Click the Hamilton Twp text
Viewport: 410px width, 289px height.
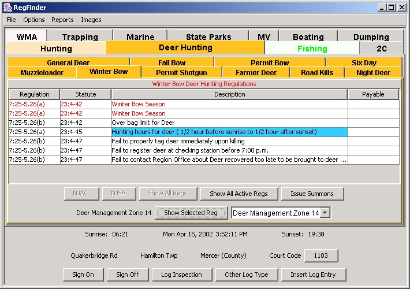159,255
